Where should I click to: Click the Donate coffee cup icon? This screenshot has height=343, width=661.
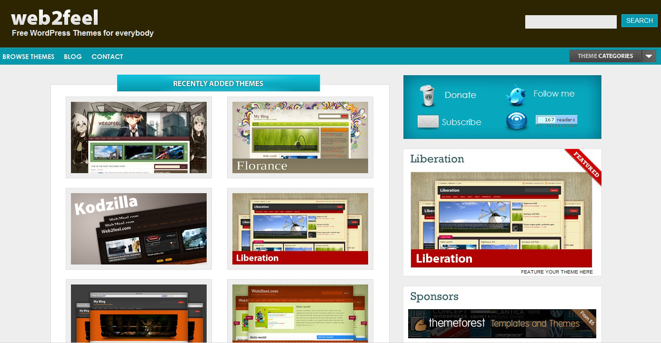pos(428,96)
